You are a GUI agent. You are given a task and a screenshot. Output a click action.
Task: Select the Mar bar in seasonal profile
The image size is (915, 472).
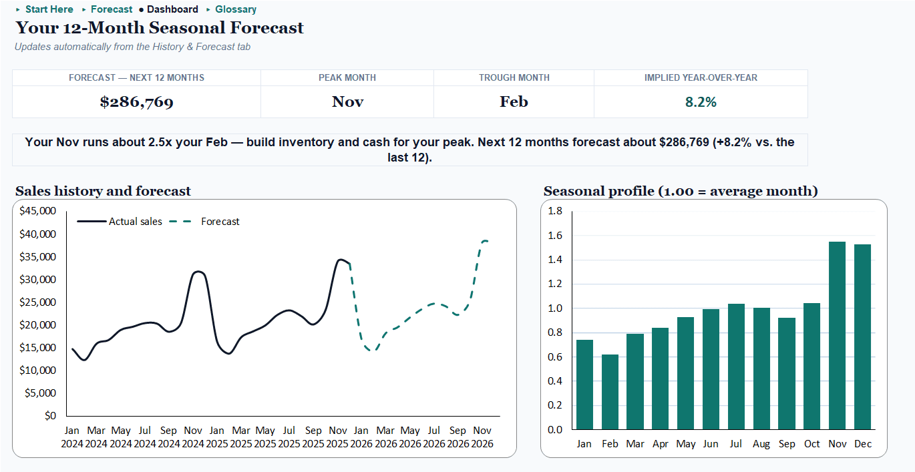coord(635,381)
